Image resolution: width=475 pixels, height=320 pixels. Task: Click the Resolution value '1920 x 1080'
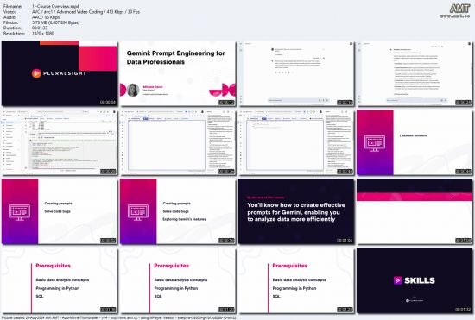tap(42, 34)
